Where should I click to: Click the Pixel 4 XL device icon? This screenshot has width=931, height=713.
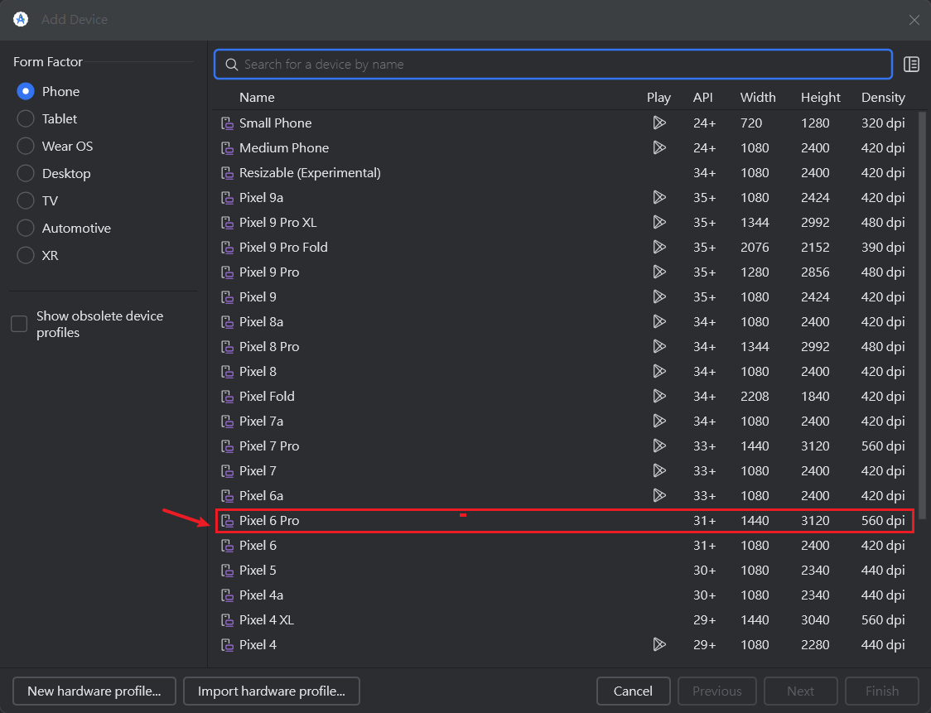tap(227, 620)
